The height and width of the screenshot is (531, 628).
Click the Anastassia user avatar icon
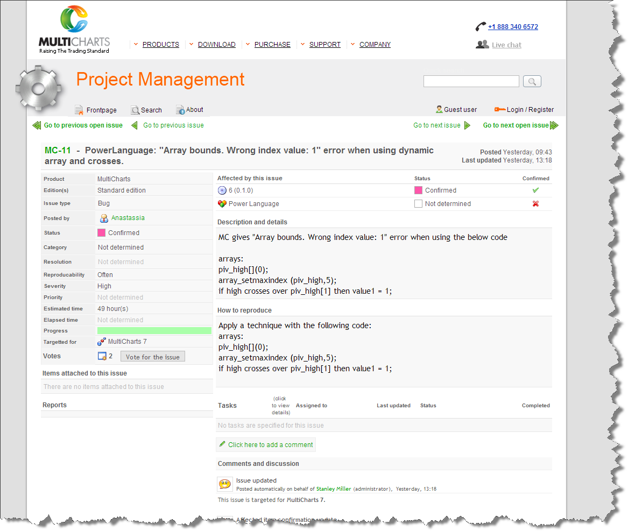point(104,218)
